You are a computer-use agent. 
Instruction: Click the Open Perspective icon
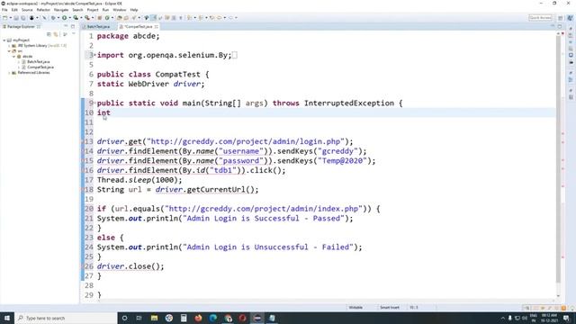(x=560, y=18)
